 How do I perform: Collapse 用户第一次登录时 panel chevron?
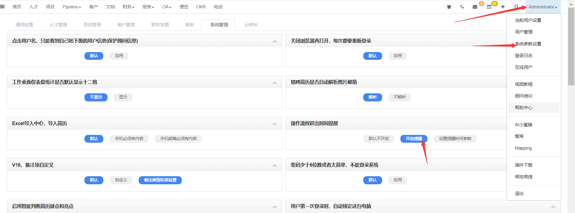point(553,207)
